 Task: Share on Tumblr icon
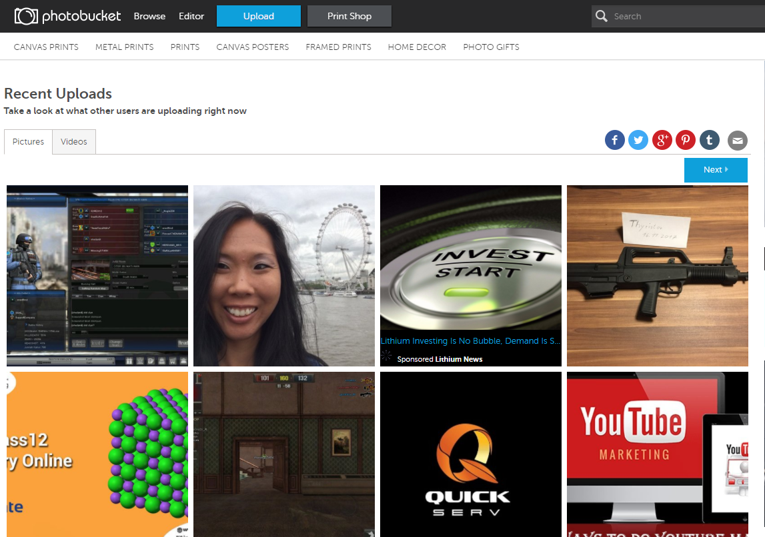click(710, 141)
